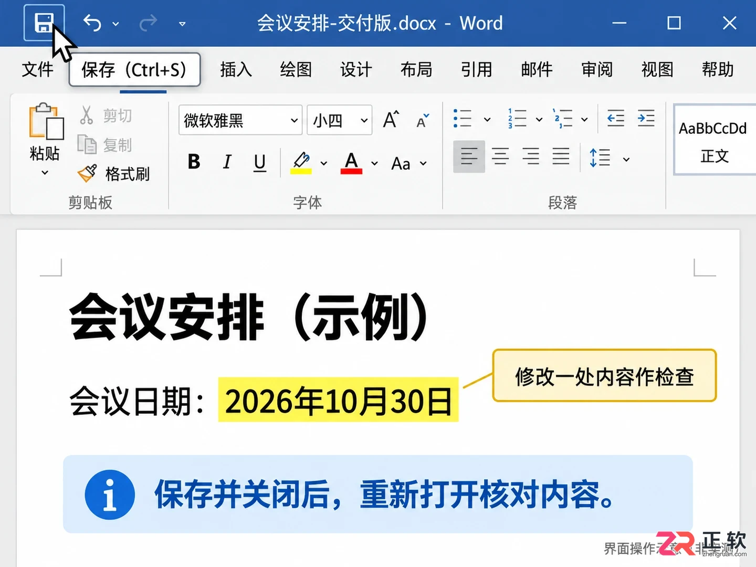Apply bulleted list formatting
This screenshot has width=756, height=567.
pos(463,119)
